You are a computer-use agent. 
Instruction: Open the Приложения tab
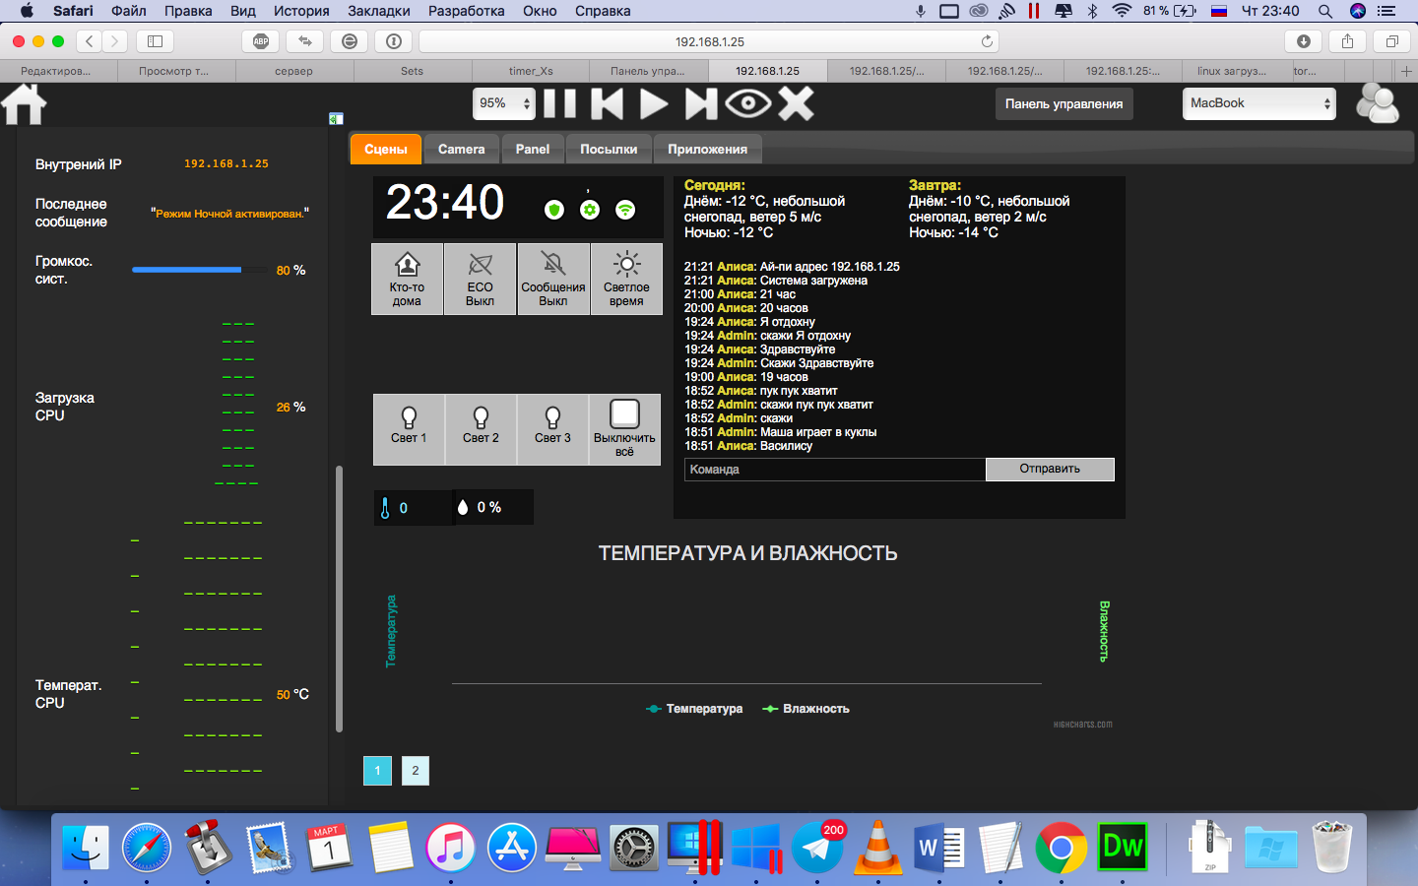coord(707,150)
